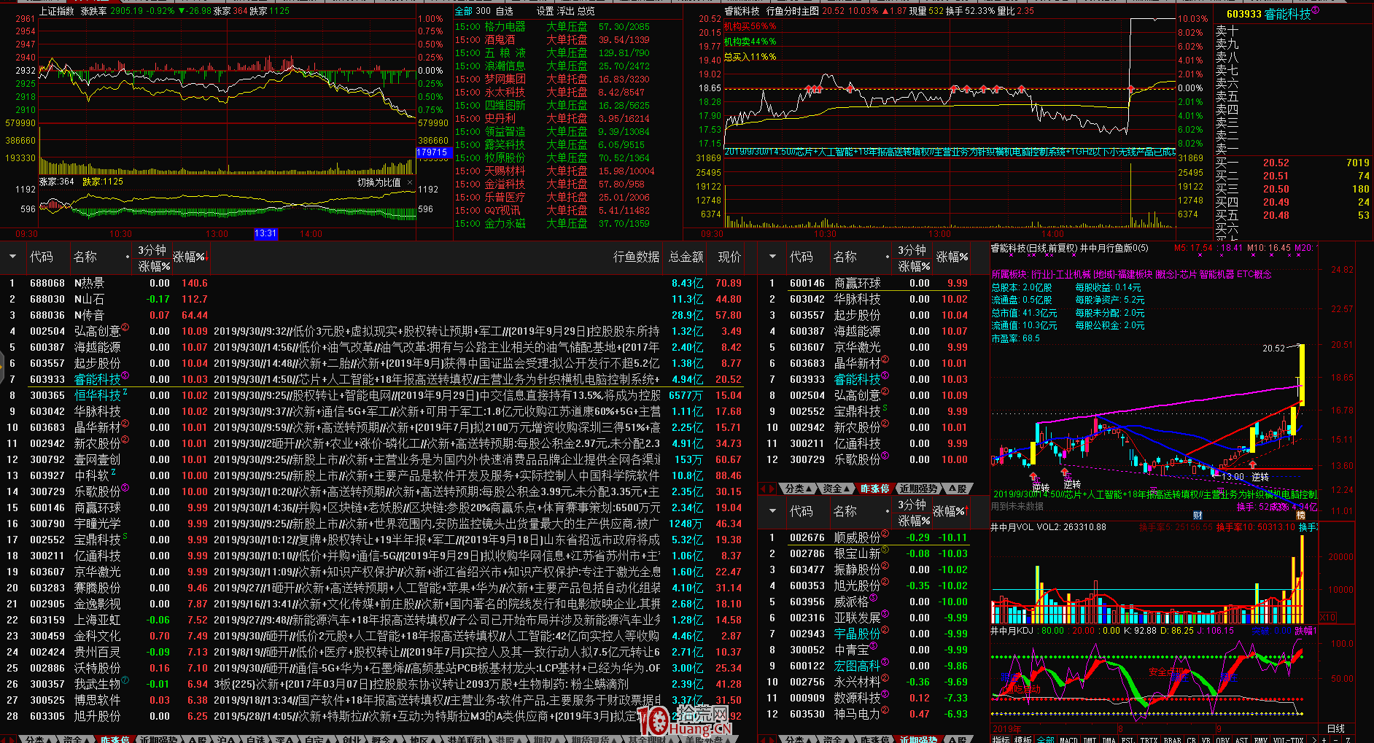Select the MACD indicator tab

click(1068, 739)
